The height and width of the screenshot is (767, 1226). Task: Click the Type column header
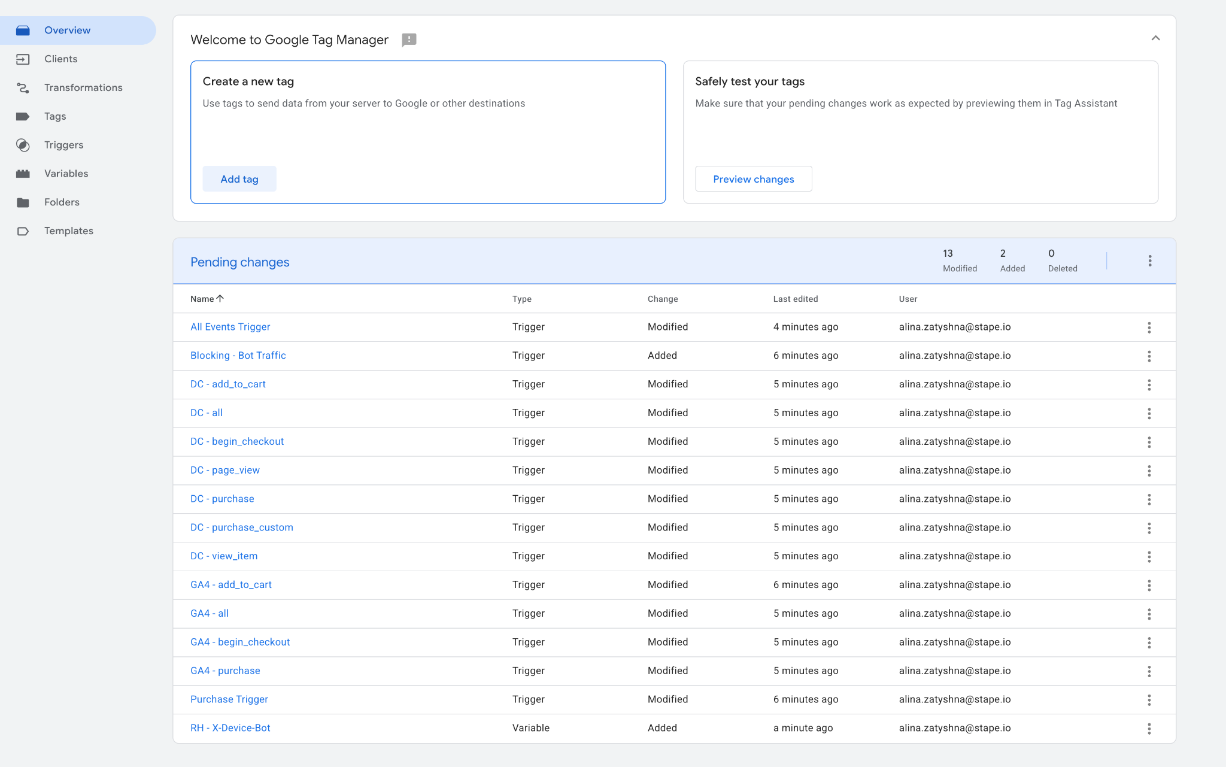pos(522,299)
